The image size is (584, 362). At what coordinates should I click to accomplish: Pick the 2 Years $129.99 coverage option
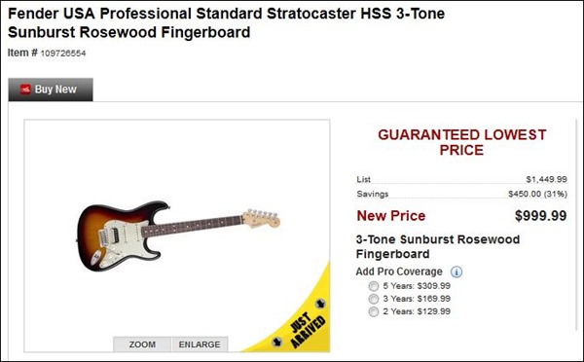pyautogui.click(x=373, y=311)
